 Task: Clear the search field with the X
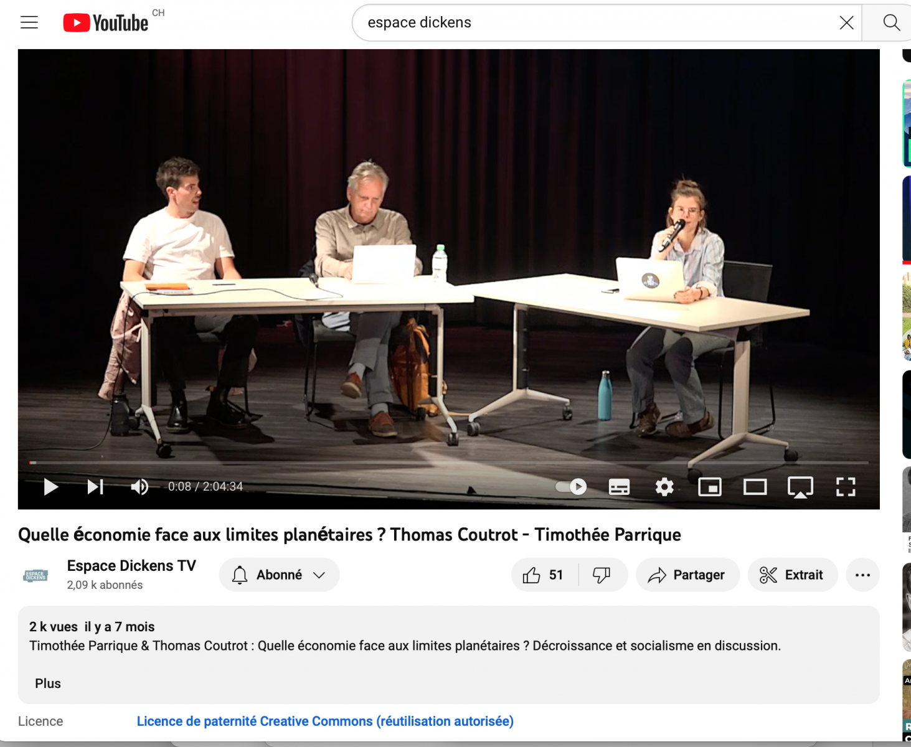pyautogui.click(x=846, y=23)
